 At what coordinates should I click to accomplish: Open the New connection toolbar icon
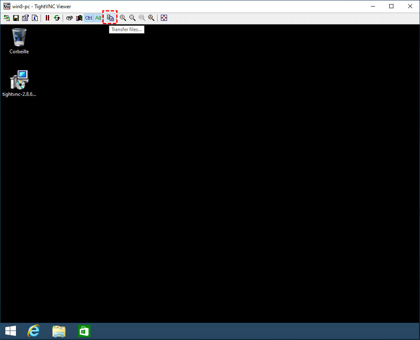[x=7, y=18]
